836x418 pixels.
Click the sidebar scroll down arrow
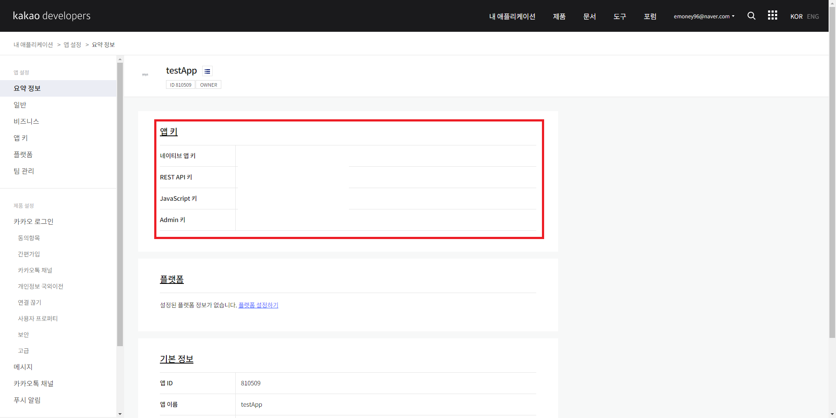point(120,414)
